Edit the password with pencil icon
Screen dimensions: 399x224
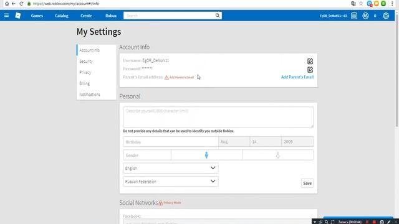coord(310,70)
